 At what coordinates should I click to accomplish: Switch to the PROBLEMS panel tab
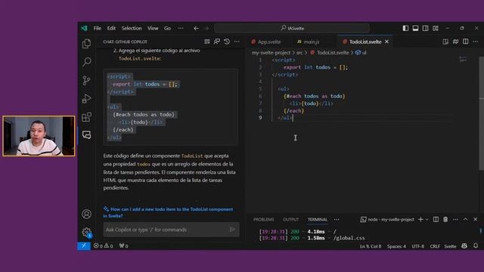click(x=264, y=220)
